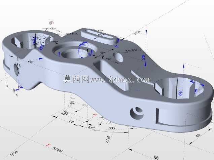Click the blue "5" dimension beside slot
Viewport: 214px width, 160px height.
(116, 46)
